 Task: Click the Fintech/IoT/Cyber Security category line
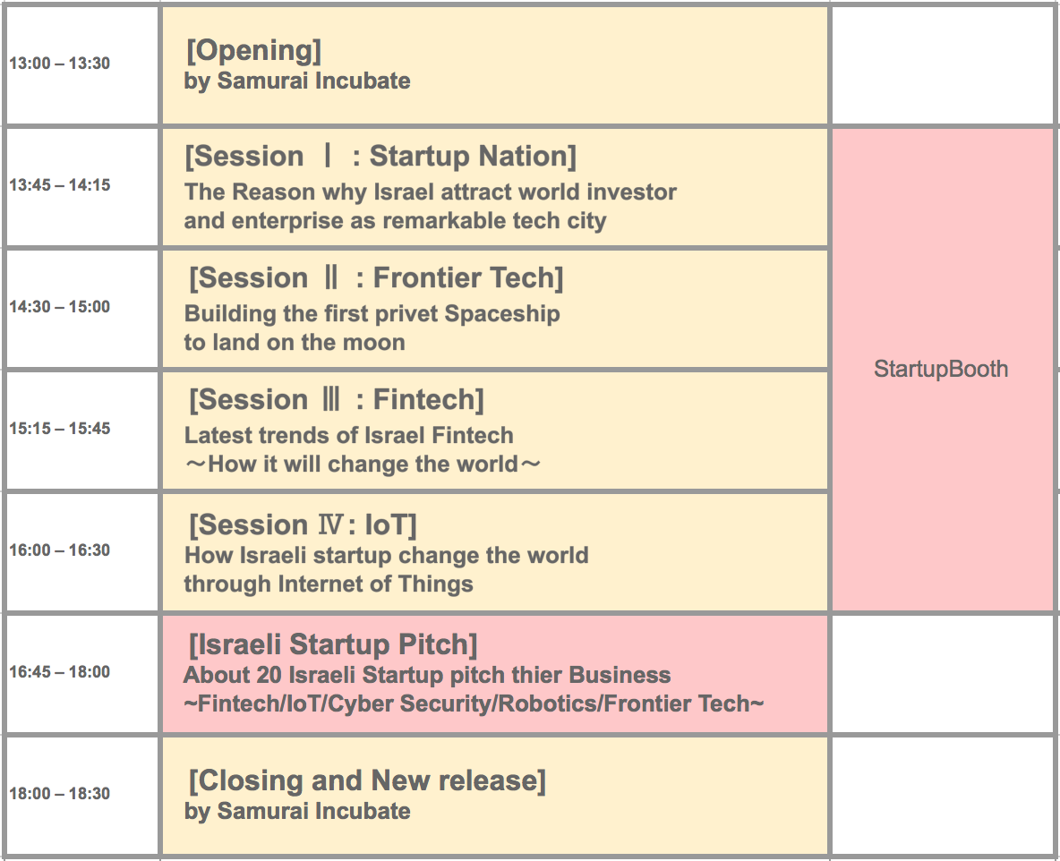click(473, 703)
